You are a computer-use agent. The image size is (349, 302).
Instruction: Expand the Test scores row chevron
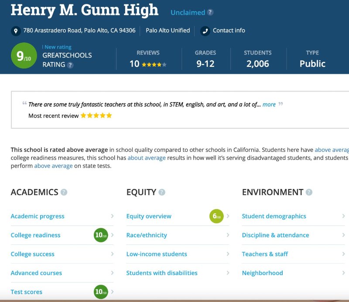112,292
